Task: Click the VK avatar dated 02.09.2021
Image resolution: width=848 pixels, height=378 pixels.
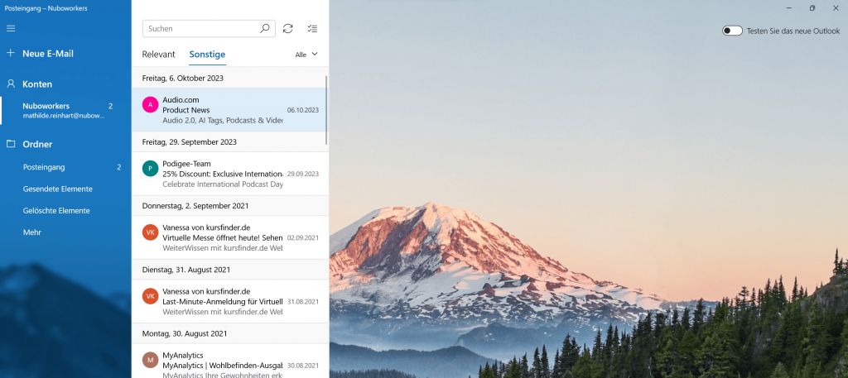Action: pyautogui.click(x=151, y=232)
